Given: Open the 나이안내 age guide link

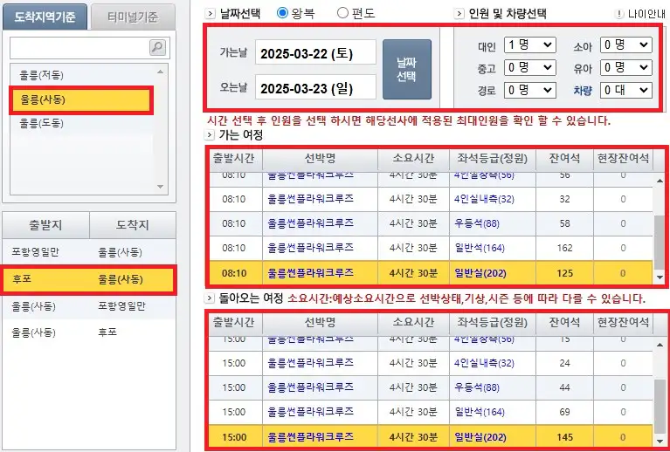Looking at the screenshot, I should (646, 14).
